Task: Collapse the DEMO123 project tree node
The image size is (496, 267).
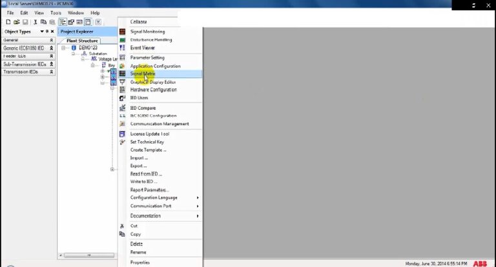Action: [x=65, y=48]
